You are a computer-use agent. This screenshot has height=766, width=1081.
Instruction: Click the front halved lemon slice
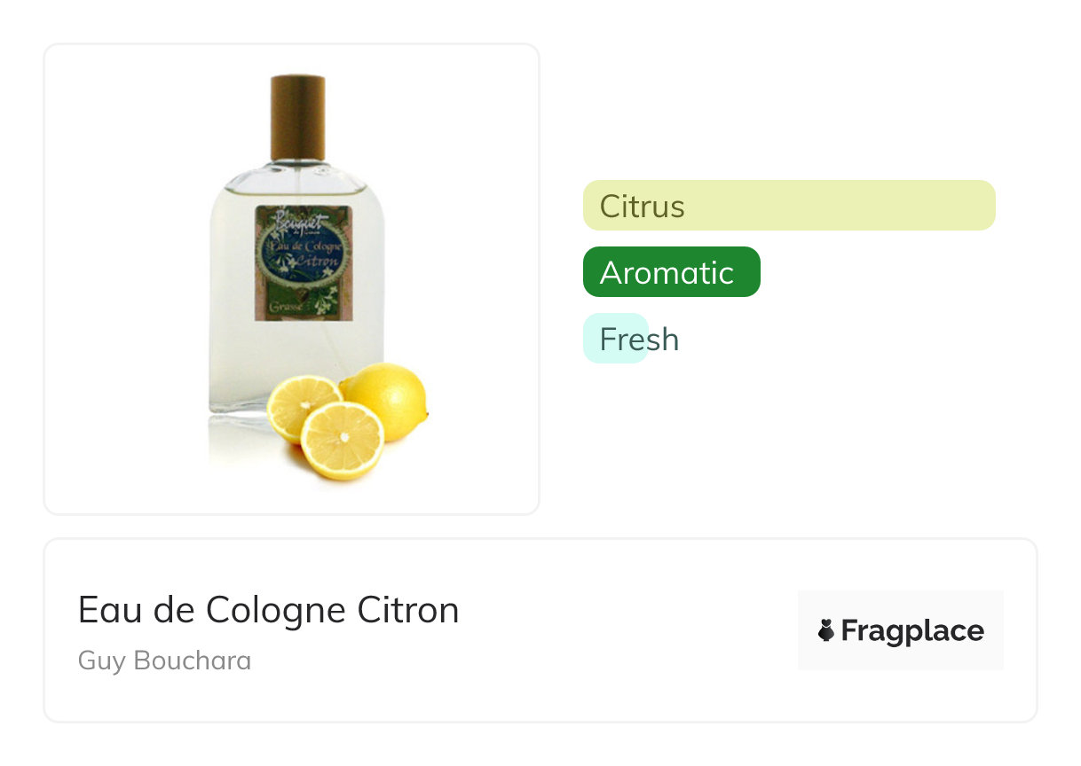(342, 441)
